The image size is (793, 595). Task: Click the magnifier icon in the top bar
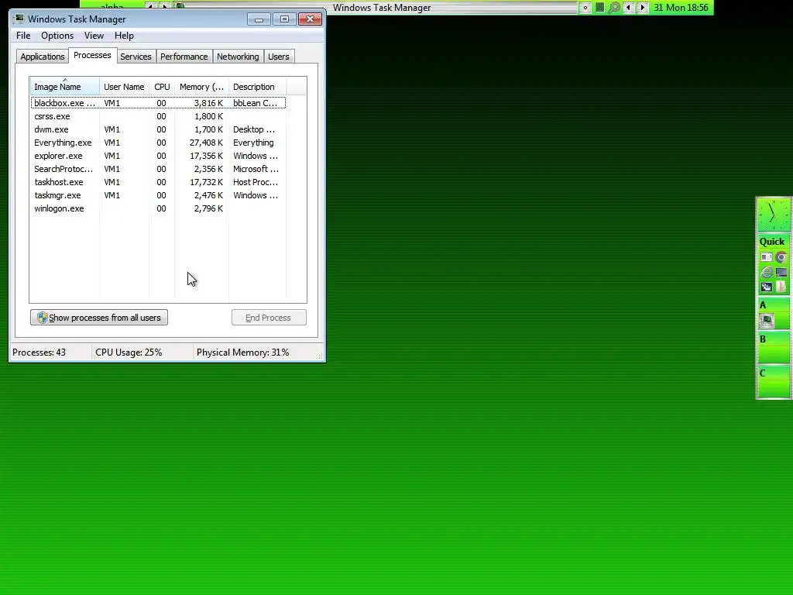pos(614,8)
